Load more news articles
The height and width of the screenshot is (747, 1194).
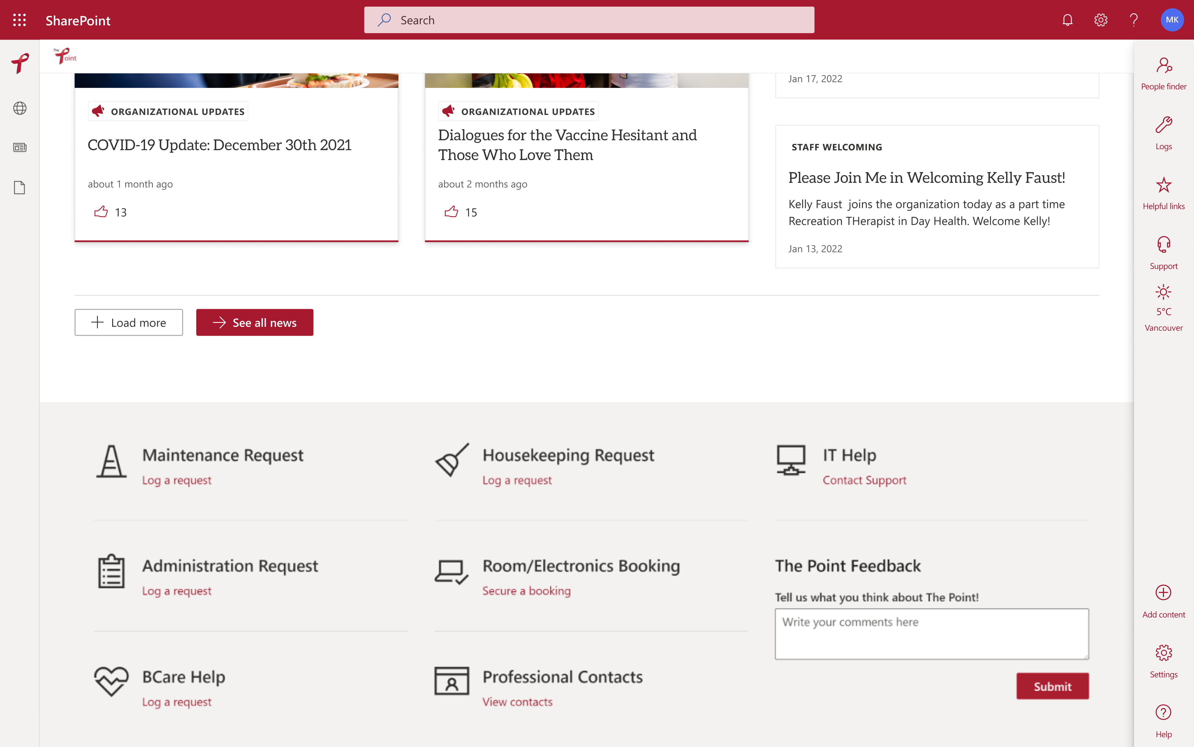tap(128, 322)
